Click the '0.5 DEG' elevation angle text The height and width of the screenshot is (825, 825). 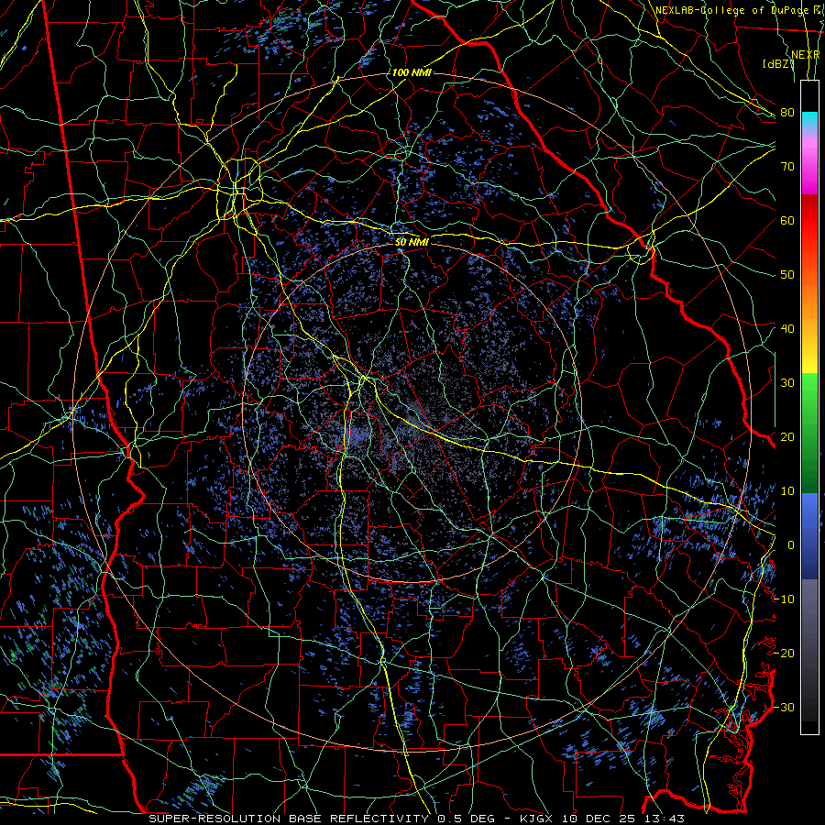coord(466,819)
